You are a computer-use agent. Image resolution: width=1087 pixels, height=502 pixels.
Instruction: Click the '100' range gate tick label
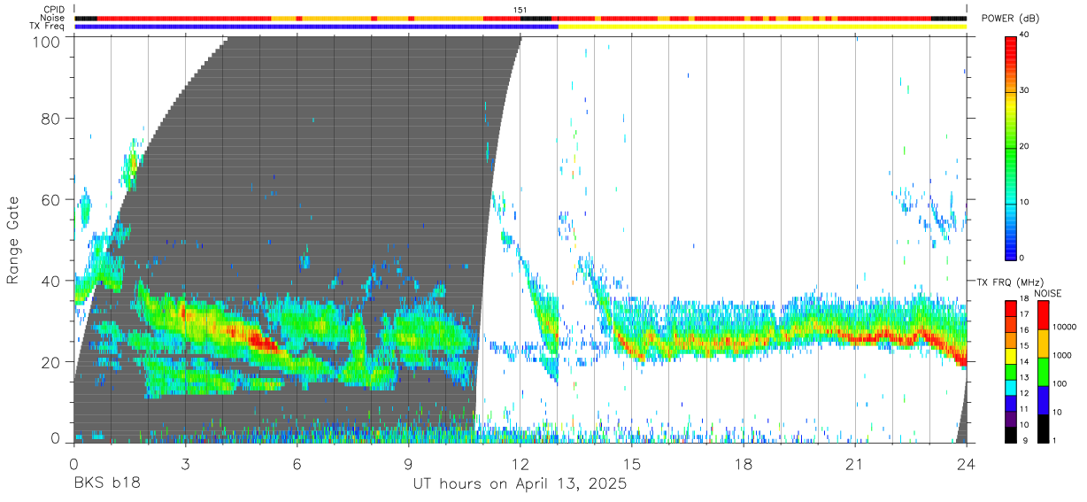click(48, 42)
